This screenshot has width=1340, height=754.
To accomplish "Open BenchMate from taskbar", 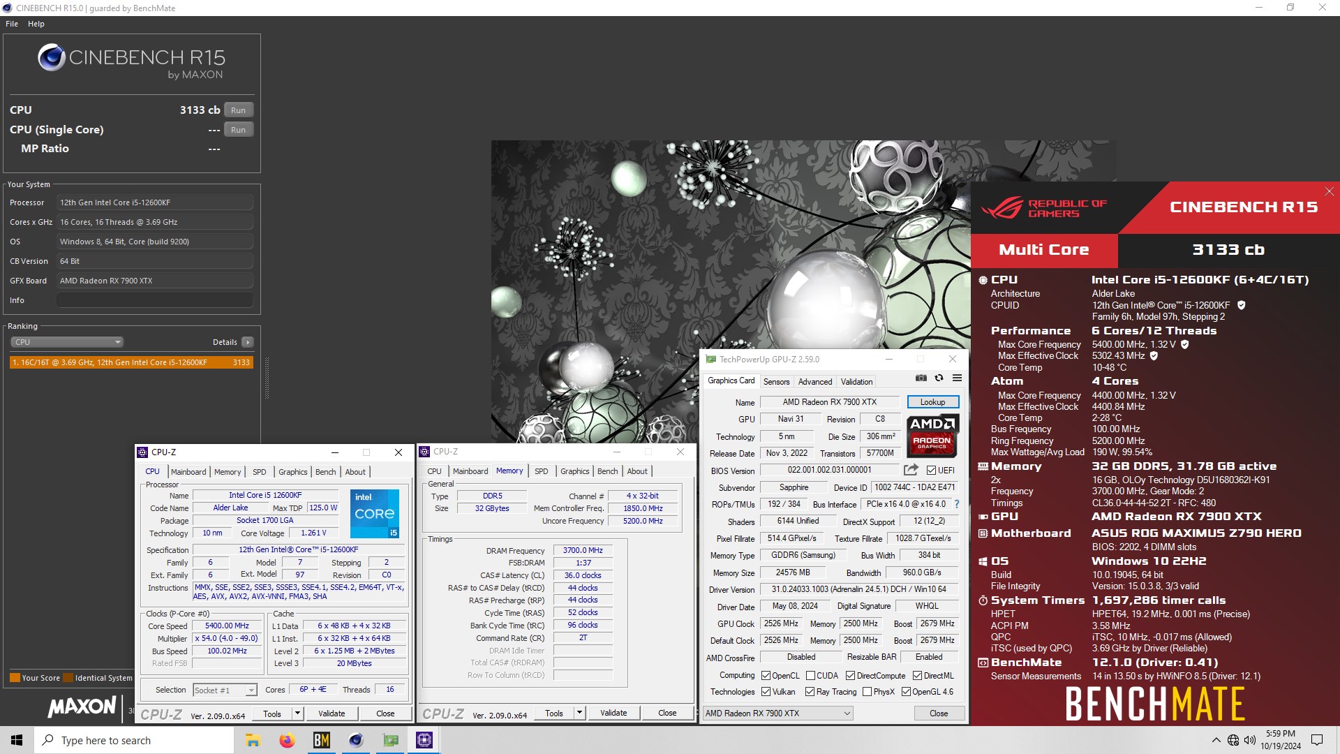I will [x=321, y=740].
